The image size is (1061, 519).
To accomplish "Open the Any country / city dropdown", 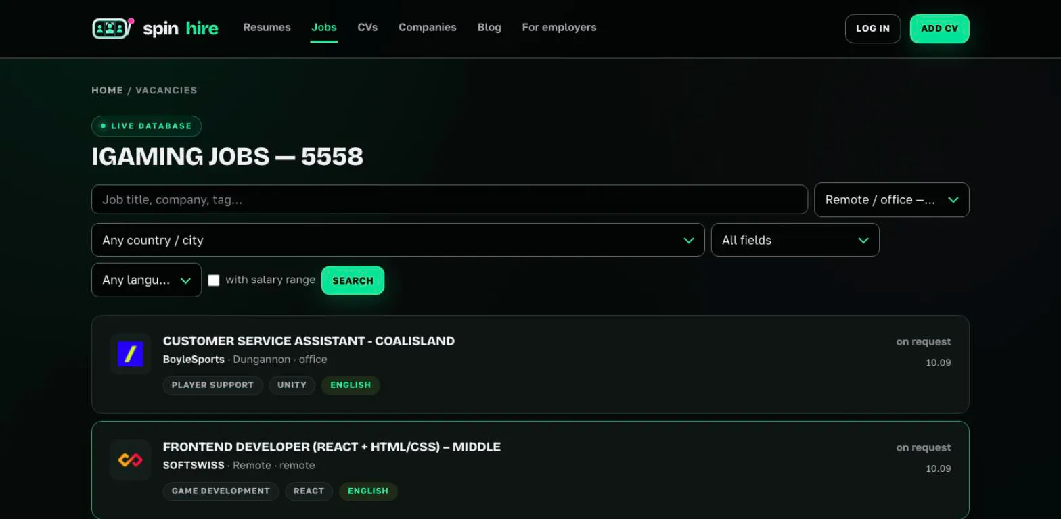I will click(x=398, y=240).
